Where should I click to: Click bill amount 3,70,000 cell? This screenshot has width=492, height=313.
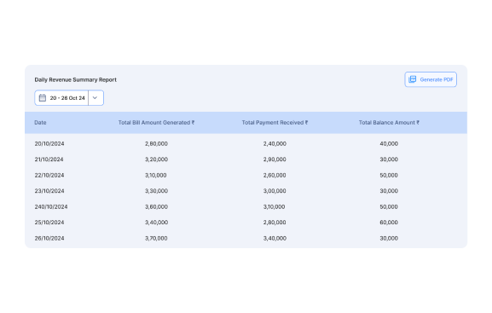coord(156,238)
